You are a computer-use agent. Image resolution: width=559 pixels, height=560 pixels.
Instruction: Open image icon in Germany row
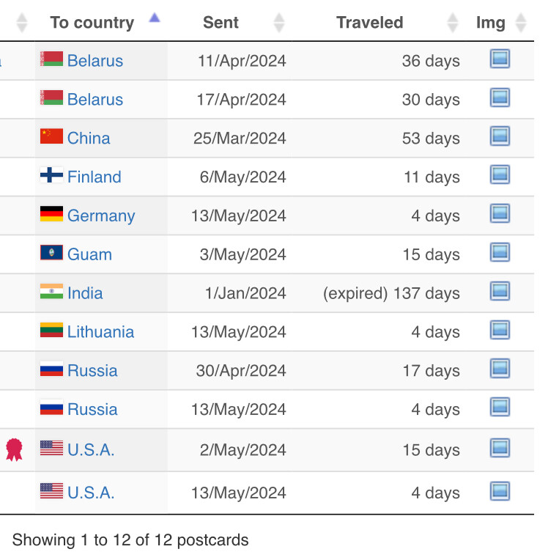click(500, 213)
